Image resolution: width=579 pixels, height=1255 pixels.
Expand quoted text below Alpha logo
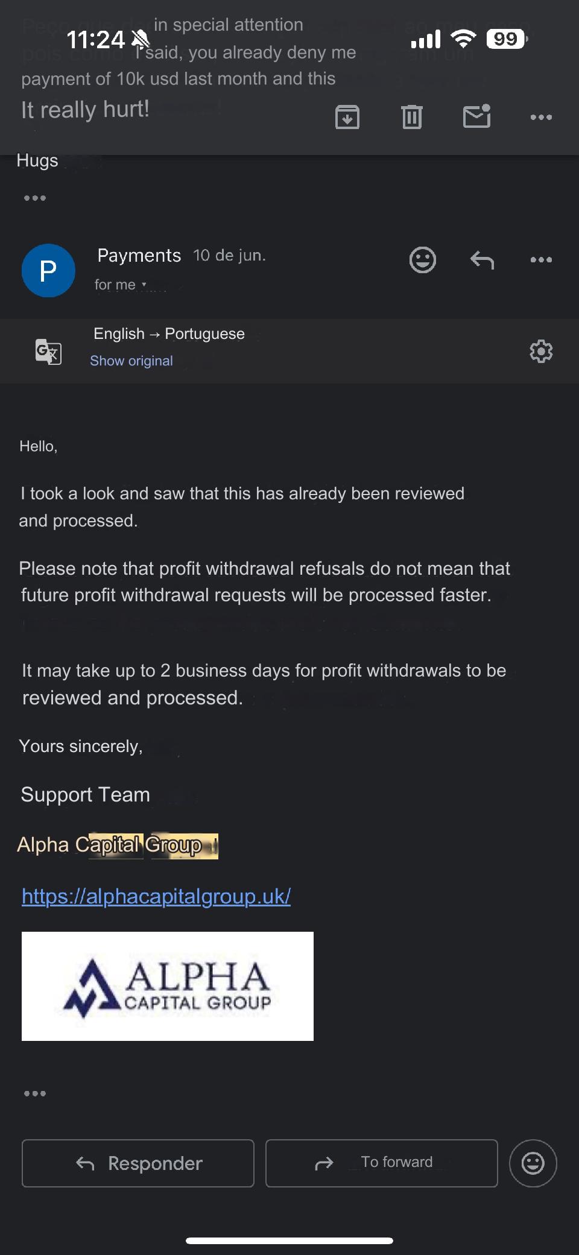coord(35,1093)
